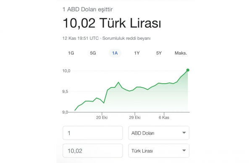The width and height of the screenshot is (252, 163).
Task: Click the green endpoint dot on chart
Action: 188,70
